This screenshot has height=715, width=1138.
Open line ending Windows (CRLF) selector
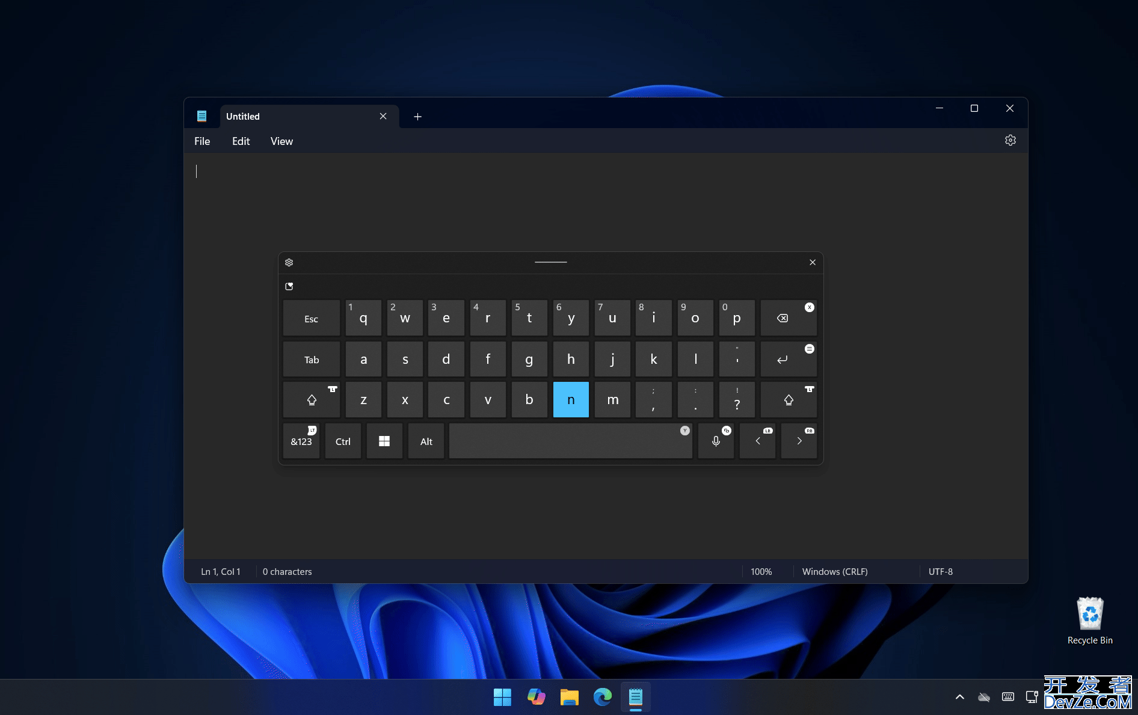tap(834, 572)
